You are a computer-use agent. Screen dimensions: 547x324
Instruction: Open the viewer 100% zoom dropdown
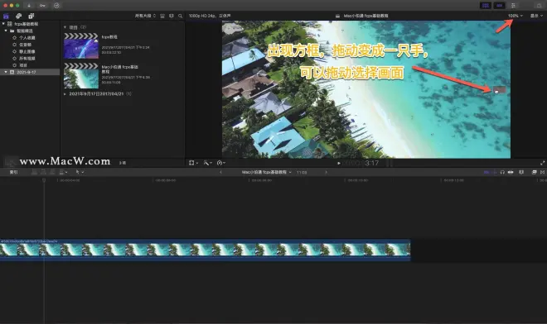click(516, 16)
